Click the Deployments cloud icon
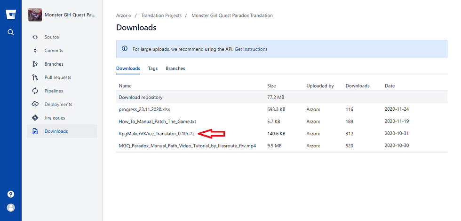 pyautogui.click(x=35, y=104)
